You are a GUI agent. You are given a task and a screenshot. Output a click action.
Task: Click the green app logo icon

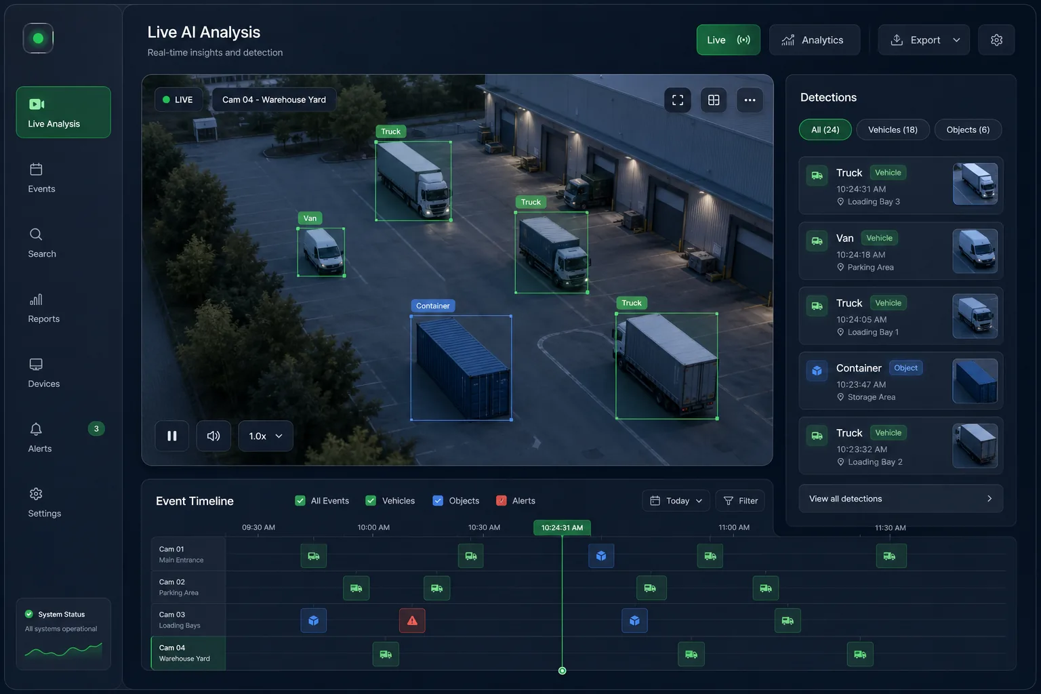coord(38,39)
